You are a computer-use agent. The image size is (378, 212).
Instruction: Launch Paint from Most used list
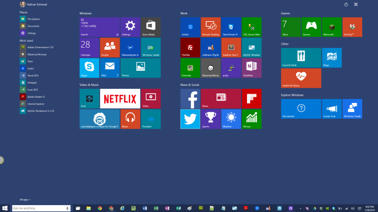[x=27, y=61]
